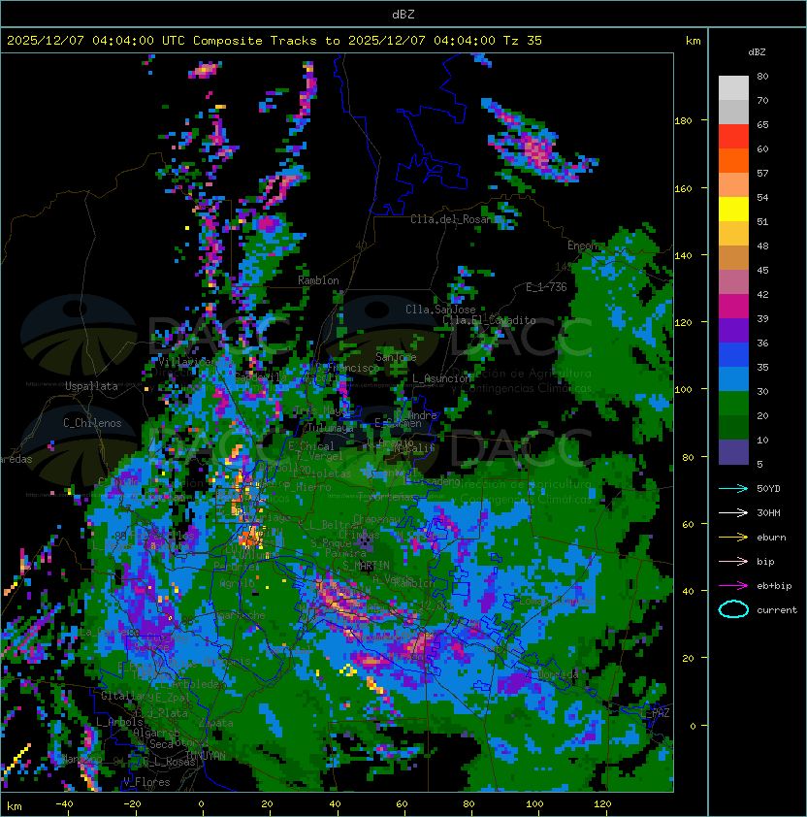Viewport: 807px width, 817px height.
Task: Click the magenta eb+bip arrow legend icon
Action: click(733, 586)
